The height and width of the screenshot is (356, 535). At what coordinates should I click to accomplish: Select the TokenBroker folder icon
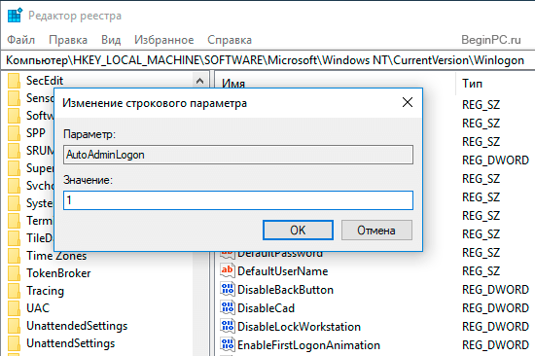coord(14,273)
